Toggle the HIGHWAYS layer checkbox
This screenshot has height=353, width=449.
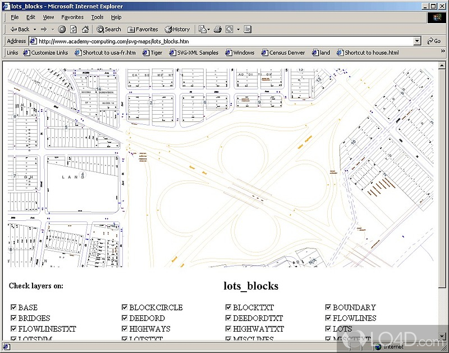[x=125, y=329]
